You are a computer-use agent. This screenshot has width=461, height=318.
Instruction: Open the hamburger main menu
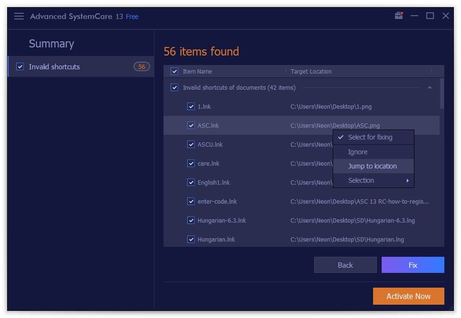(19, 16)
